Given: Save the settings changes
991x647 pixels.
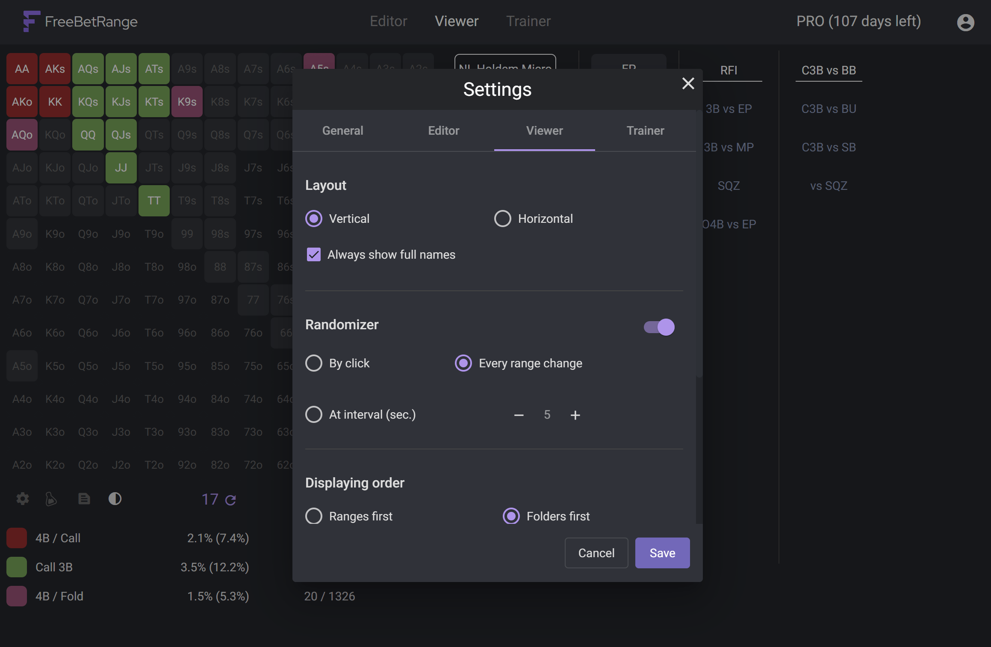Looking at the screenshot, I should point(662,553).
